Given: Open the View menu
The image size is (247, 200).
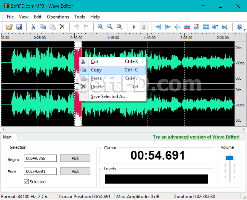Looking at the screenshot, I should click(x=24, y=17).
